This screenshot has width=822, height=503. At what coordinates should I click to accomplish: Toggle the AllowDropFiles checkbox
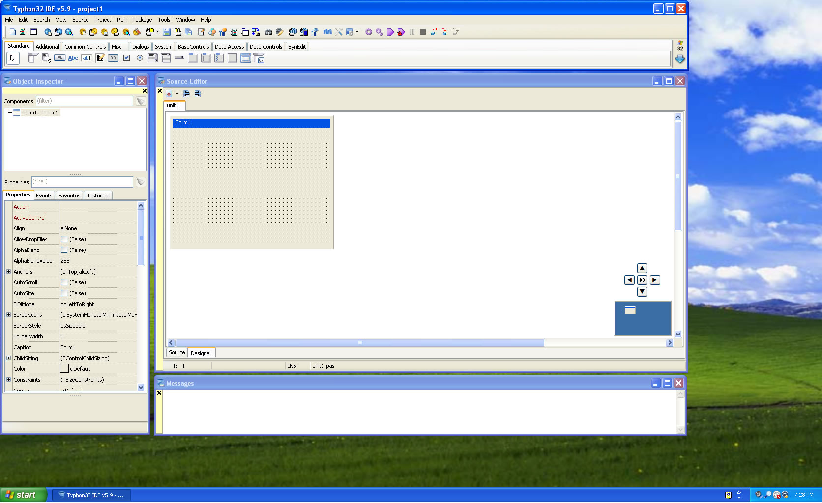64,239
